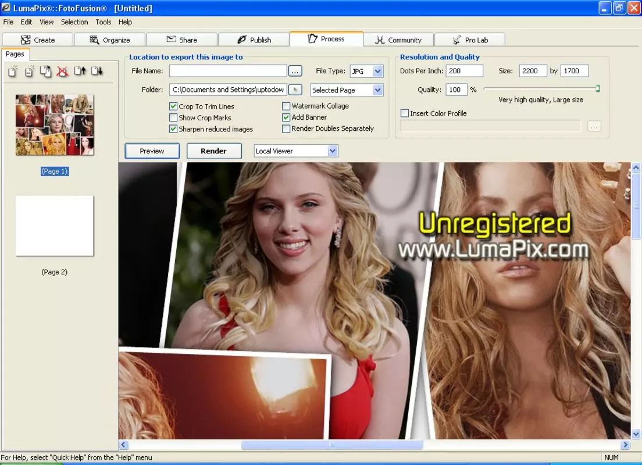The height and width of the screenshot is (465, 642).
Task: Move the page up in order
Action: tap(80, 71)
